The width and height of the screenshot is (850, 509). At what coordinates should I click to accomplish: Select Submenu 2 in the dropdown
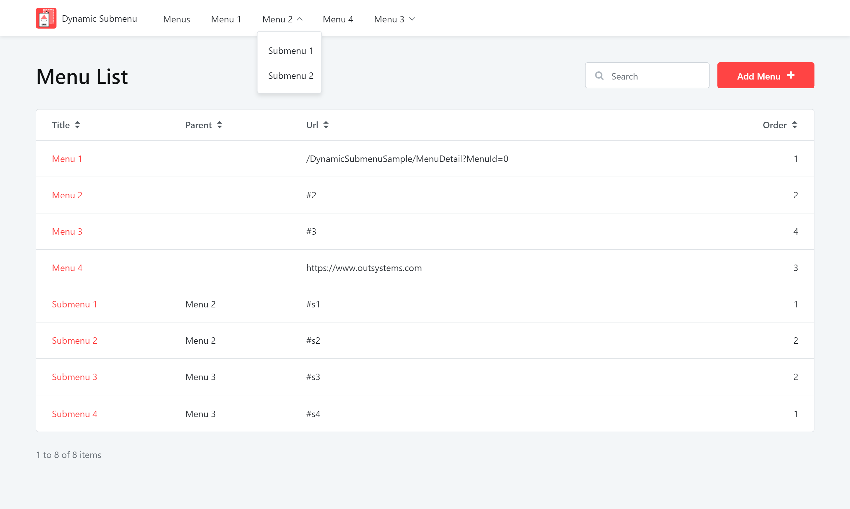click(x=290, y=76)
